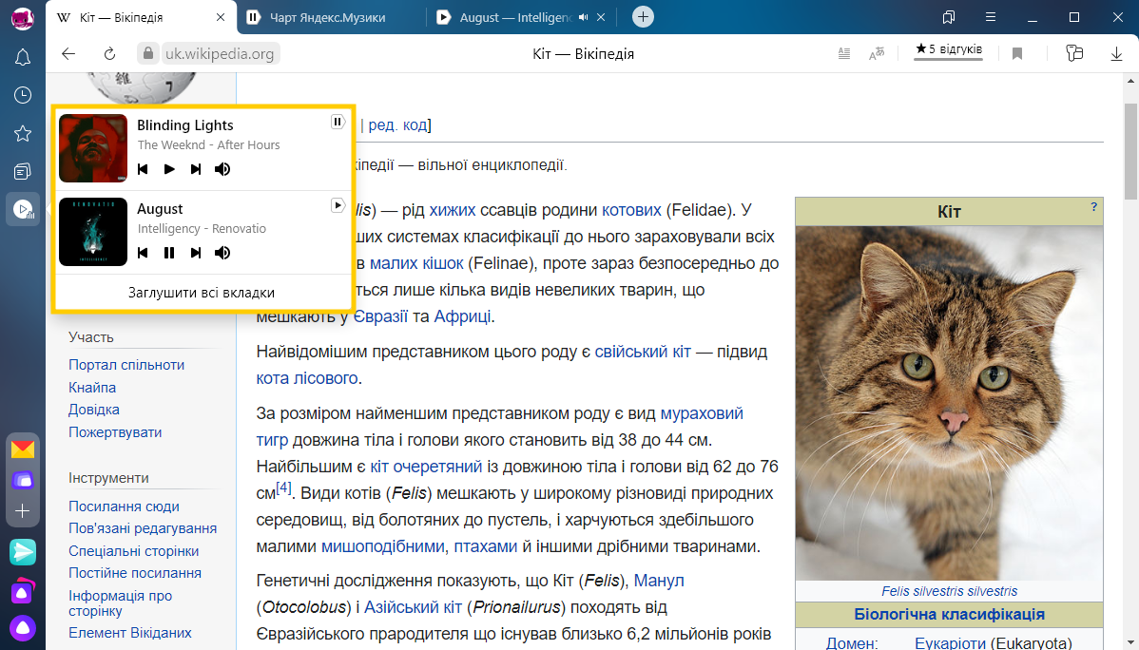Open new tab with plus button
Viewport: 1139px width, 650px height.
[x=643, y=17]
